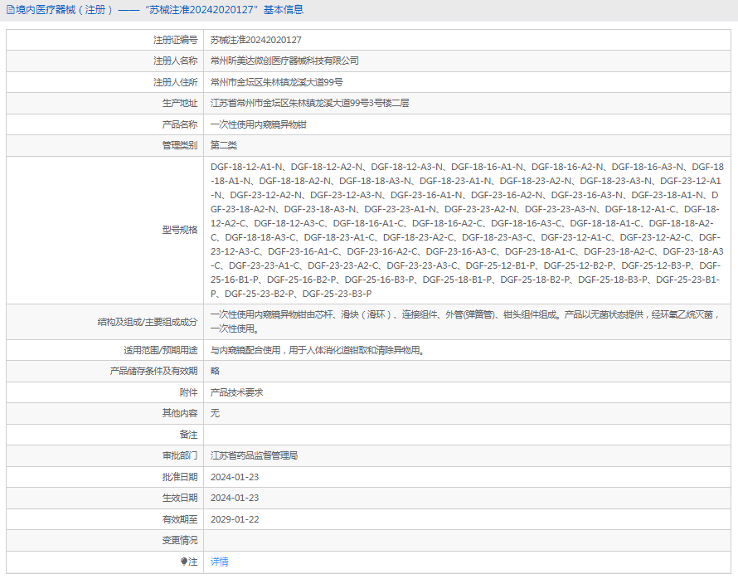The height and width of the screenshot is (579, 738).
Task: Click the 适用范围/预期用途 label
Action: point(161,350)
